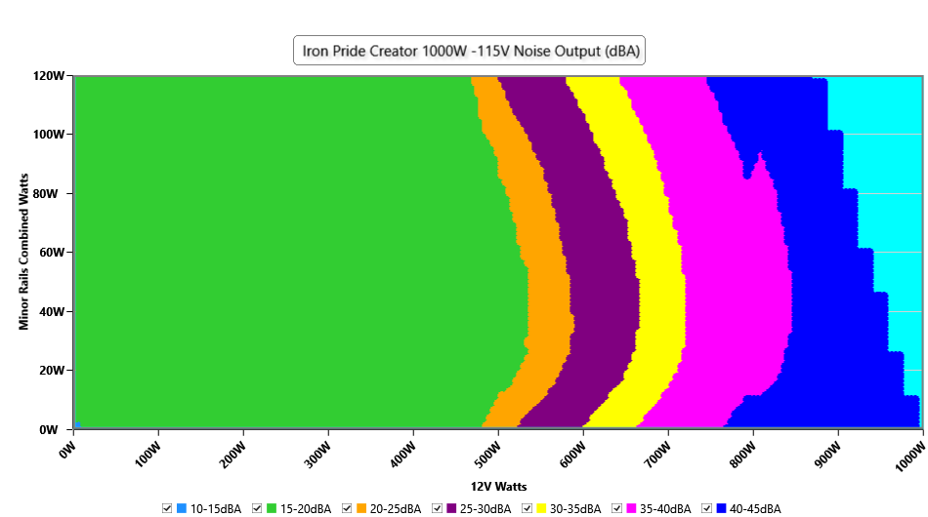Uncheck the 35-40dBA checkbox
The height and width of the screenshot is (517, 928).
coord(617,509)
